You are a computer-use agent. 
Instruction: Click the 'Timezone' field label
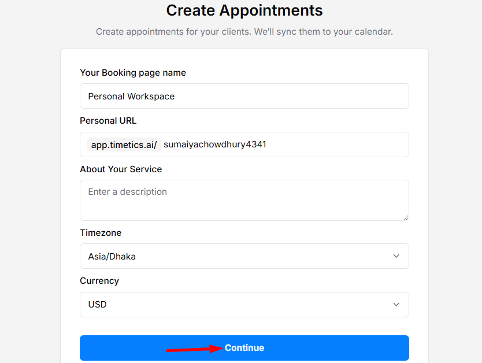[101, 233]
